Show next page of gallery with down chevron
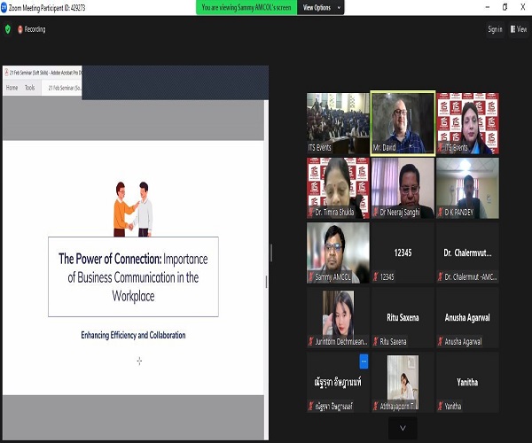Screen dimensions: 532x443 (x=403, y=428)
